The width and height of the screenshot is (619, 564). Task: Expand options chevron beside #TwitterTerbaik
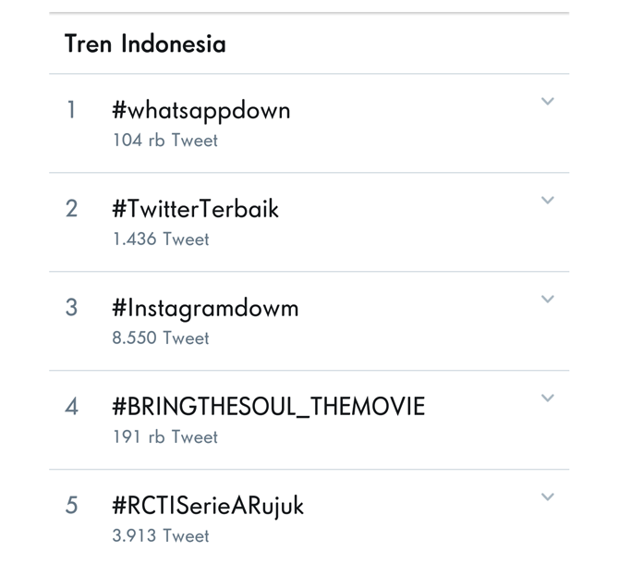(547, 201)
